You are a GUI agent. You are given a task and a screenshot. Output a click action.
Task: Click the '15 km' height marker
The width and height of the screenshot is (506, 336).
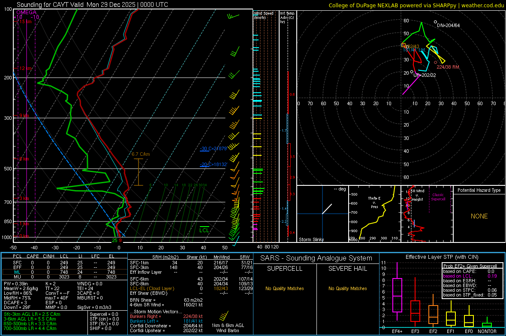click(25, 21)
